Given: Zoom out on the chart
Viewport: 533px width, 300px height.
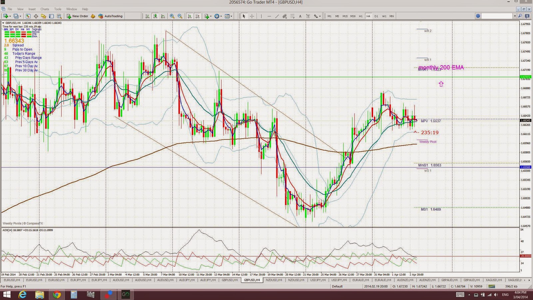Looking at the screenshot, I should pyautogui.click(x=180, y=16).
